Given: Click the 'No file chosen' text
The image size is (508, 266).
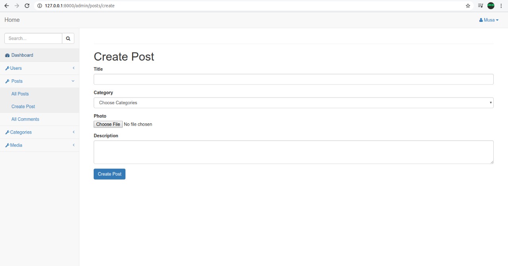Looking at the screenshot, I should coord(138,124).
